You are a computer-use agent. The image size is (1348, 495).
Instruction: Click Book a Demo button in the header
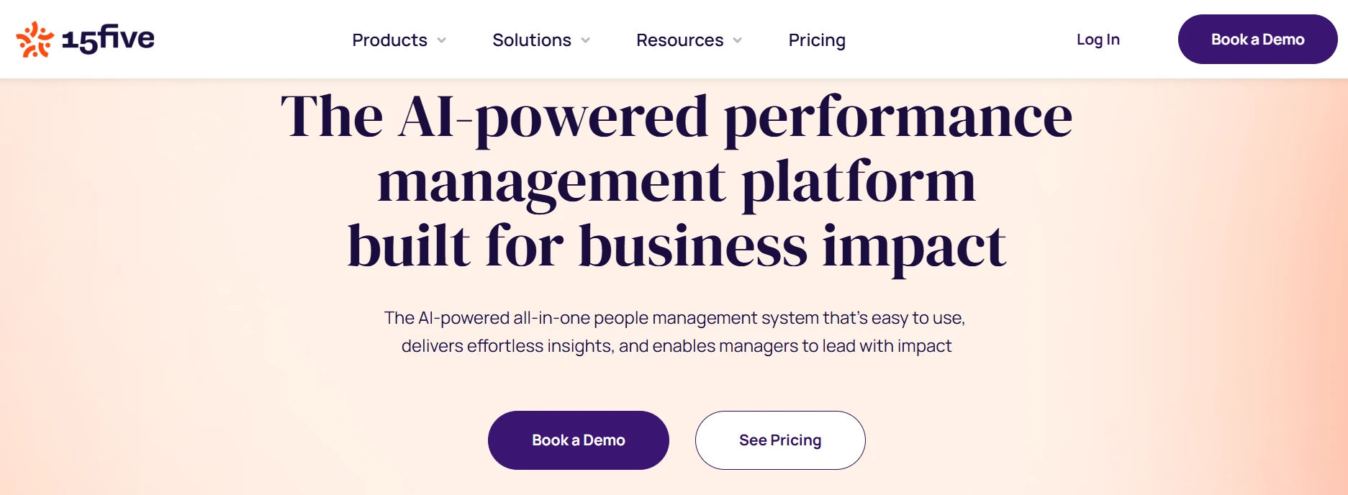tap(1257, 40)
